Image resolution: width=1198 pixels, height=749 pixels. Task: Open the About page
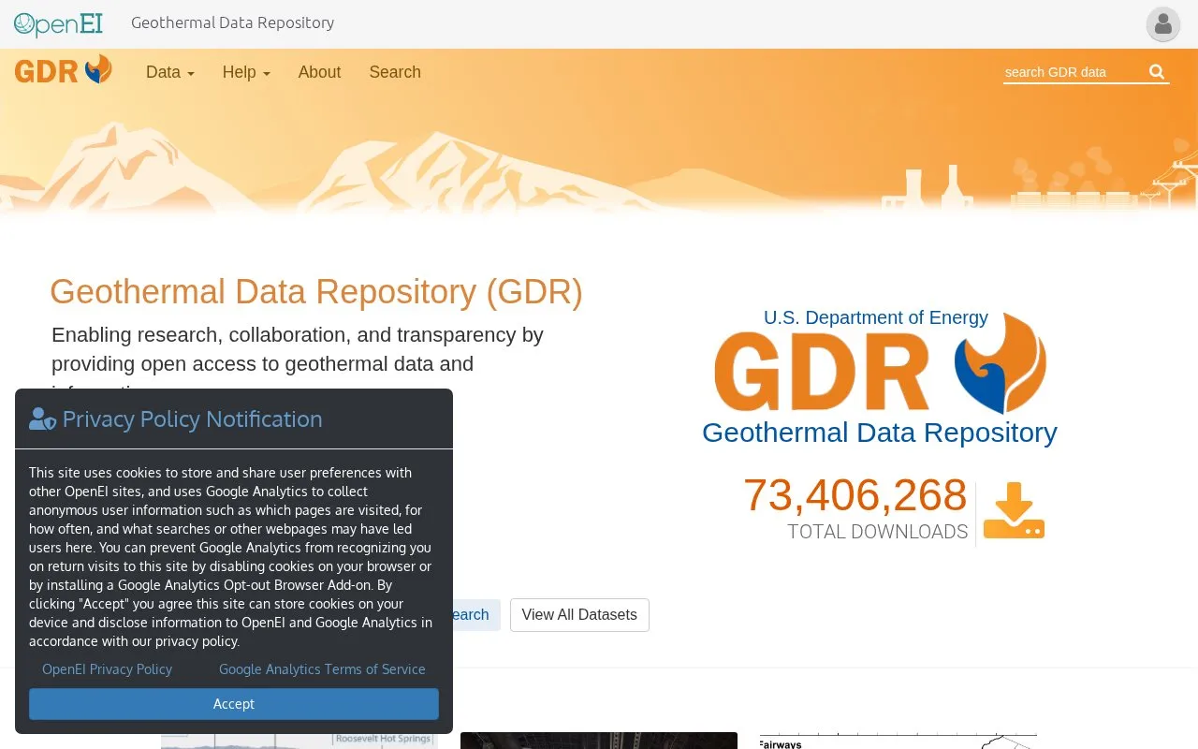point(319,72)
